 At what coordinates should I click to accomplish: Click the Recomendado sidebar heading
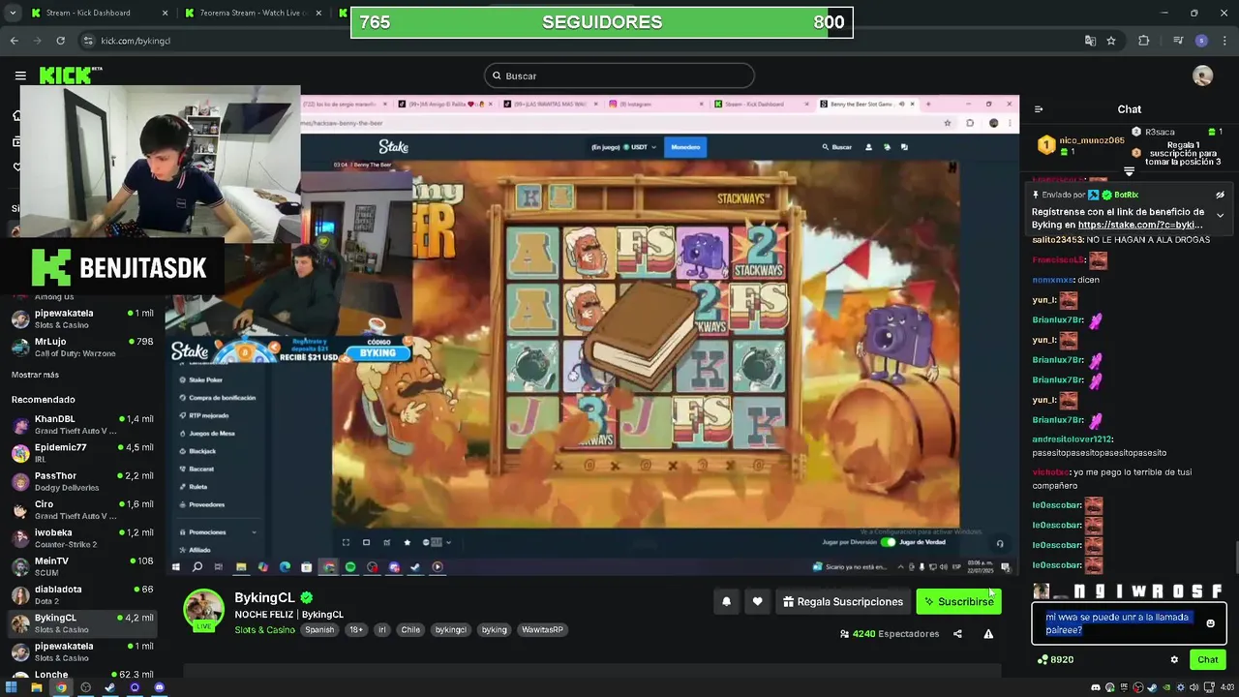[44, 400]
